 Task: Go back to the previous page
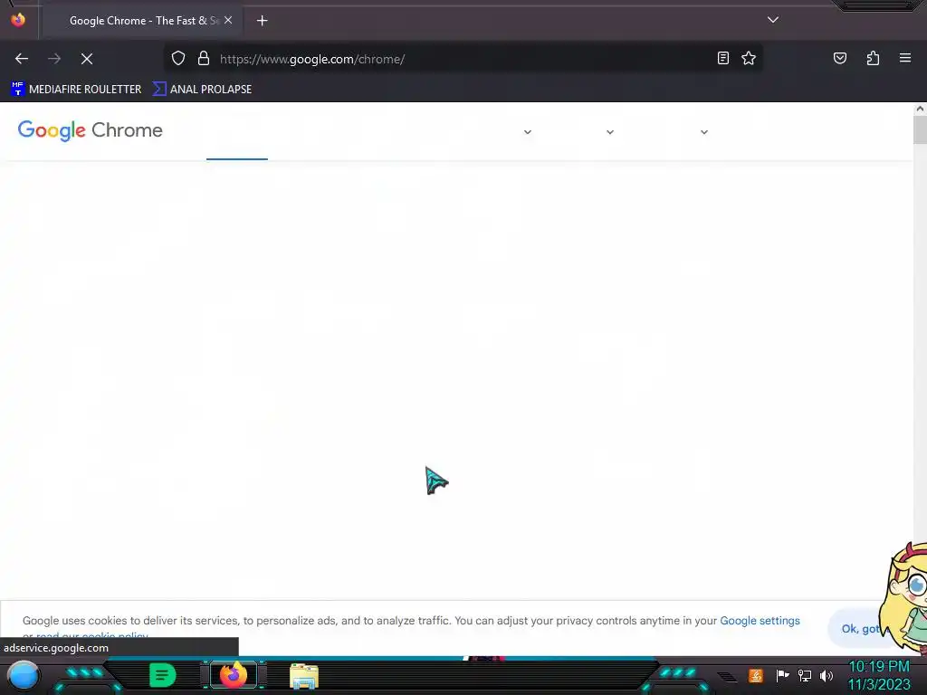pyautogui.click(x=22, y=59)
